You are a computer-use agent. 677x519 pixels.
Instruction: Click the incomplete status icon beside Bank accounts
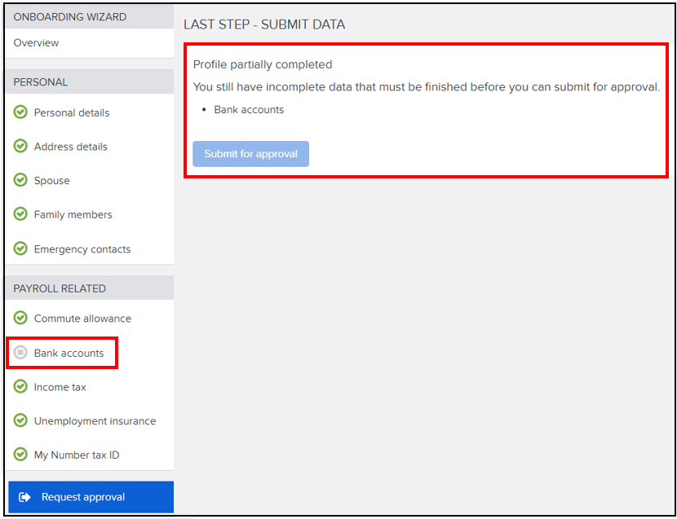[x=20, y=353]
